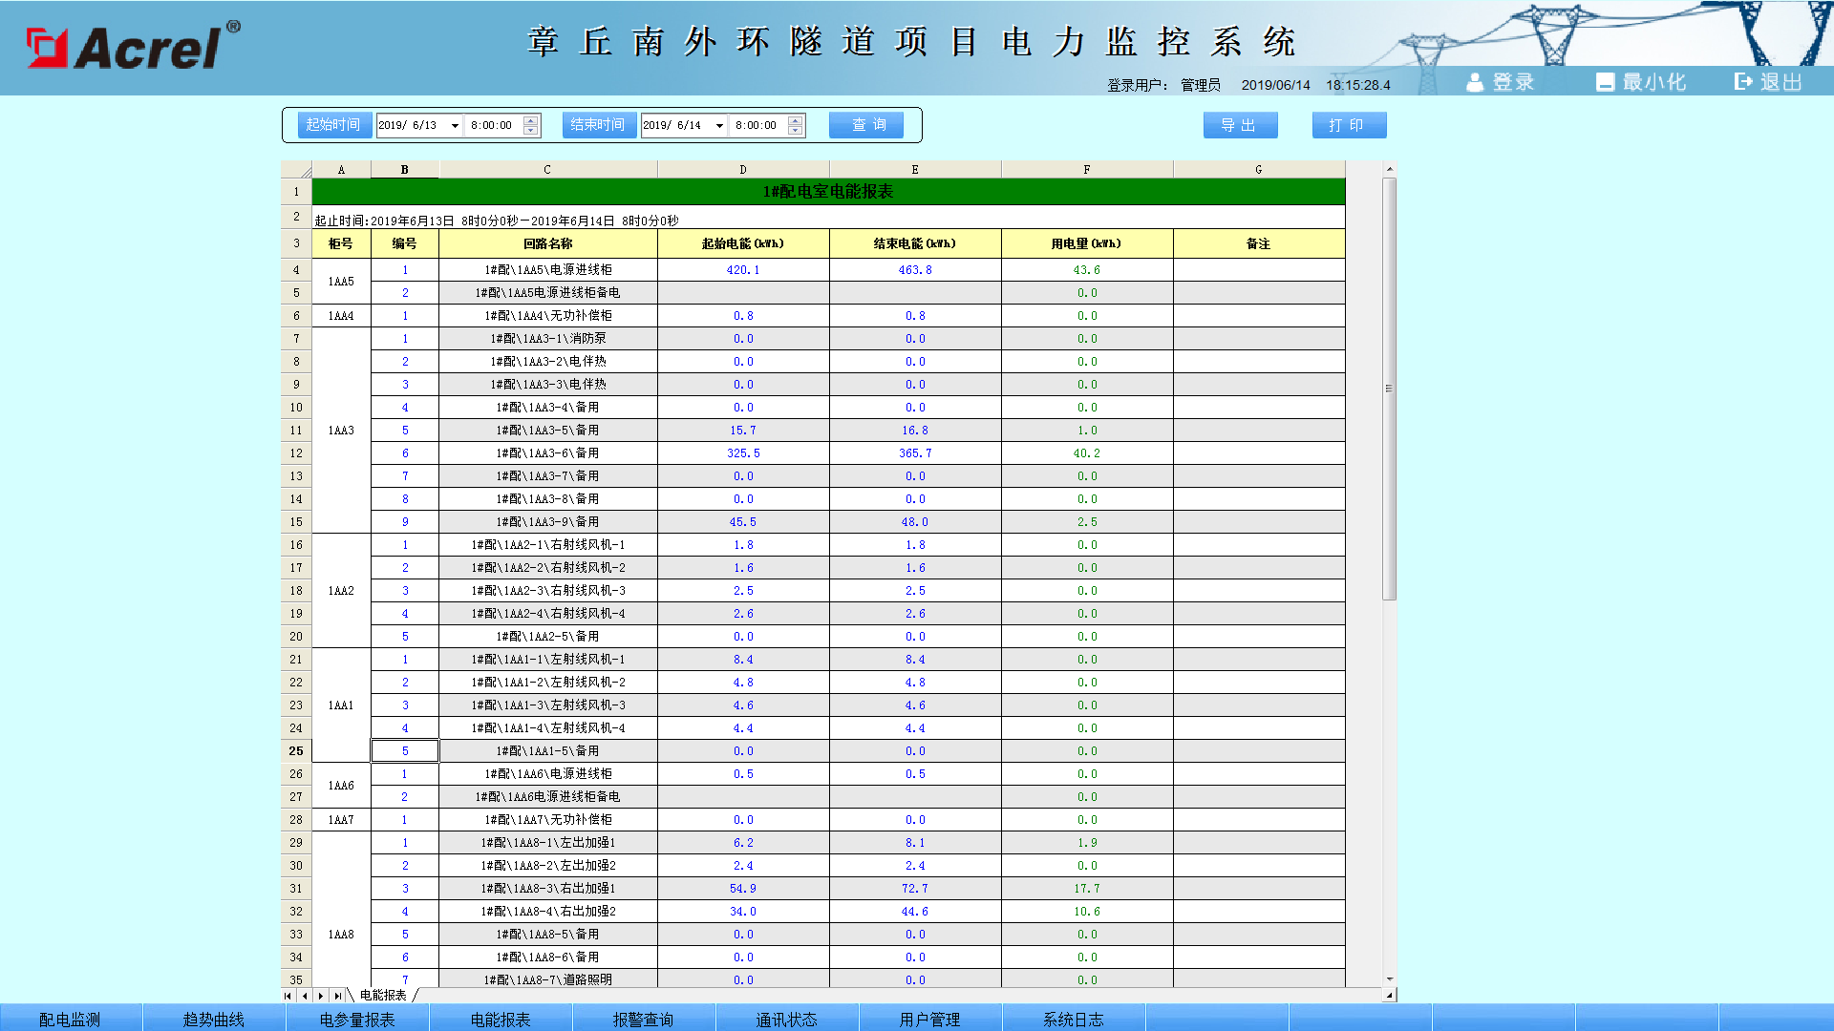This screenshot has width=1834, height=1031.
Task: Click the 查询 query button
Action: click(866, 125)
